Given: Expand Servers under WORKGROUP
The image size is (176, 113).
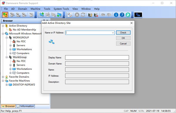Looking at the screenshot, I should click(x=10, y=46).
